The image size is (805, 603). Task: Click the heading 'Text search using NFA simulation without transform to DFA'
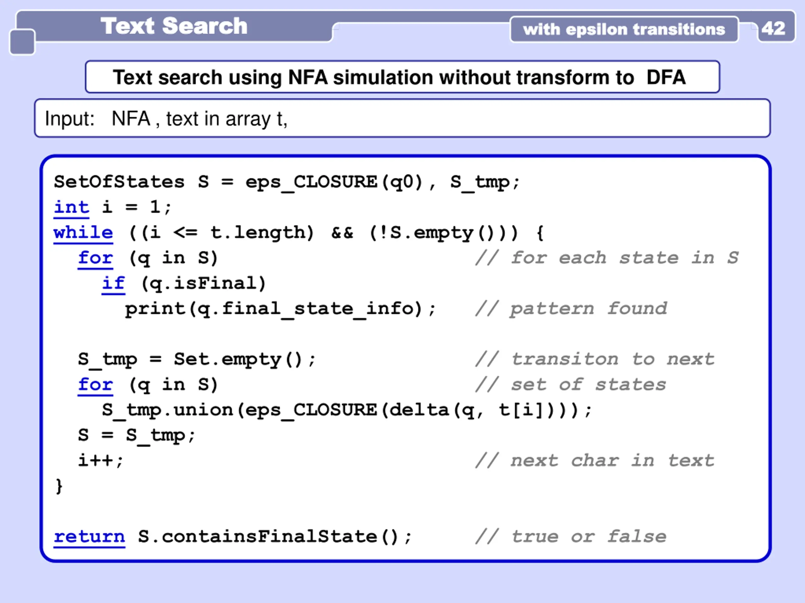pos(402,77)
